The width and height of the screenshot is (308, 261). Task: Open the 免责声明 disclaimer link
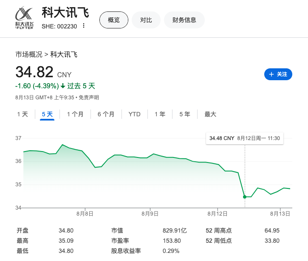pos(89,97)
